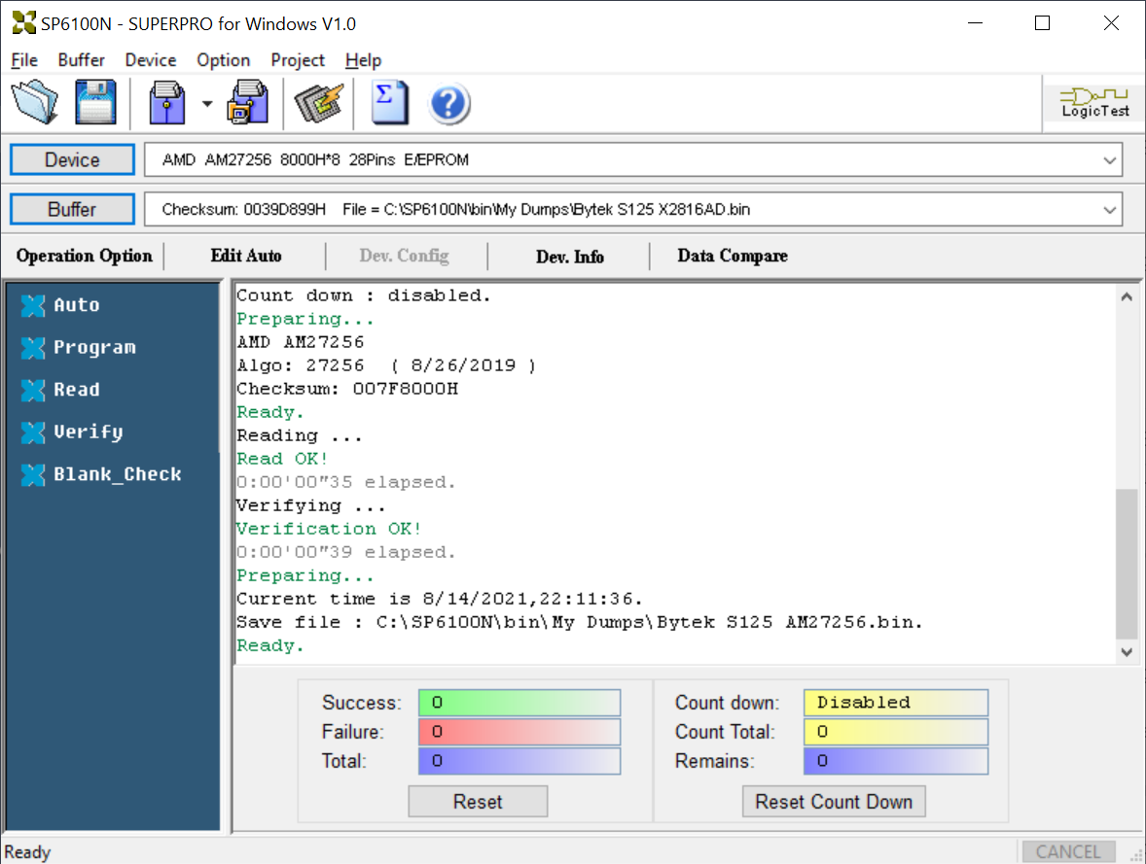Click the icon beside Blank_Check
This screenshot has height=864, width=1146.
pyautogui.click(x=33, y=474)
